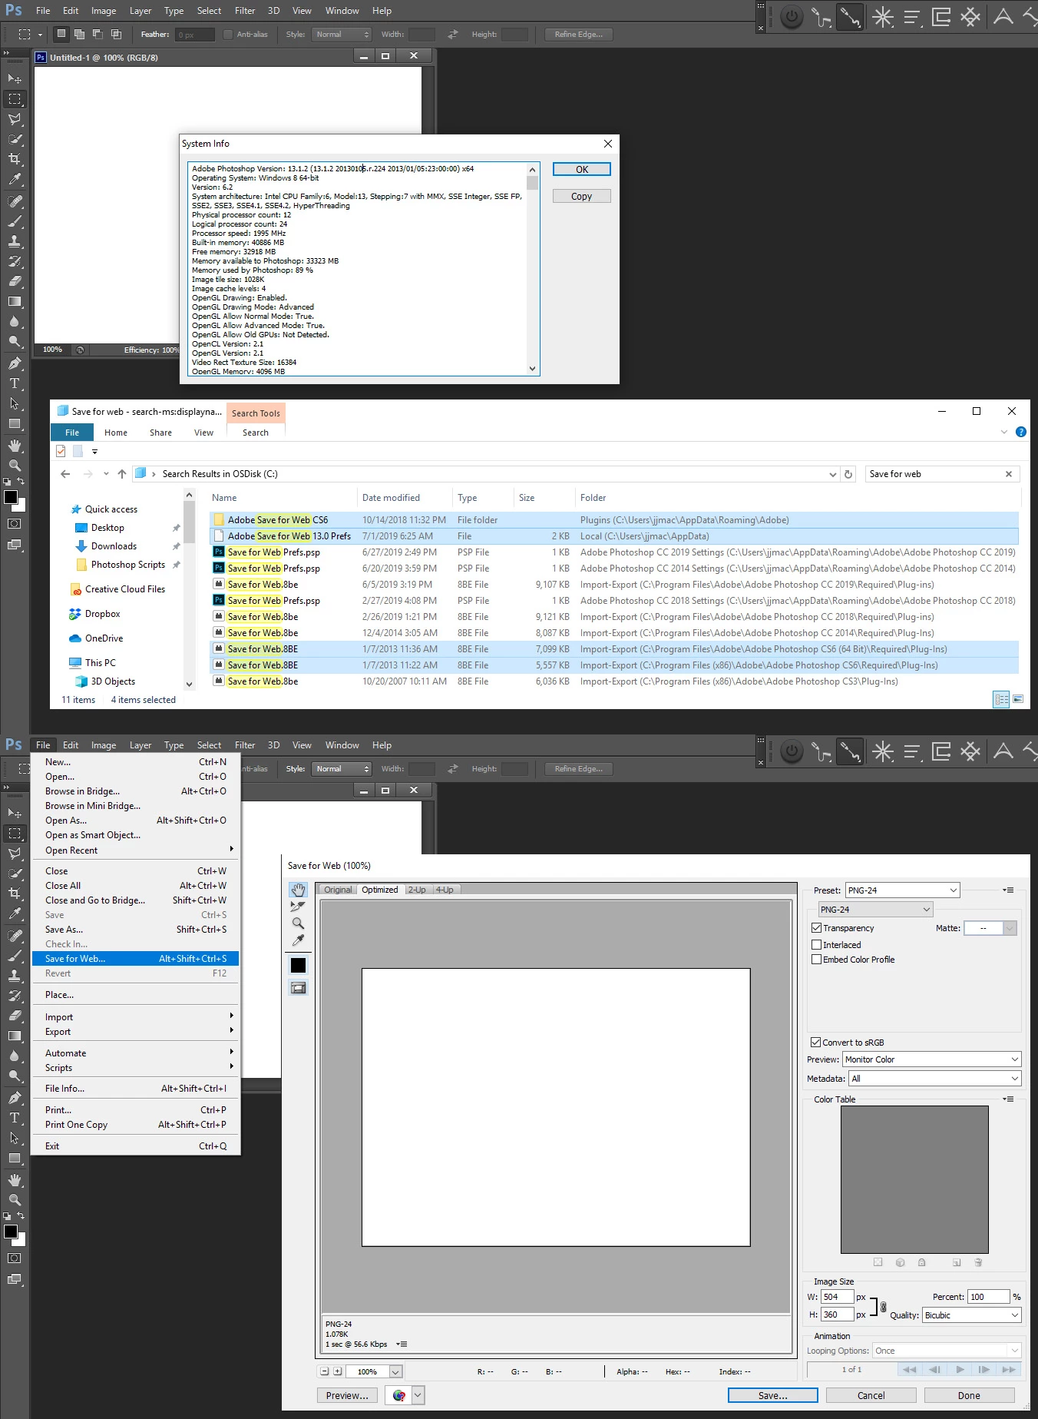
Task: Select Clone Stamp tool in window behind System Info
Action: pyautogui.click(x=15, y=241)
